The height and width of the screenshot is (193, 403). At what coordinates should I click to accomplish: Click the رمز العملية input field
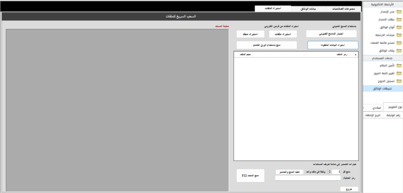click(x=308, y=178)
